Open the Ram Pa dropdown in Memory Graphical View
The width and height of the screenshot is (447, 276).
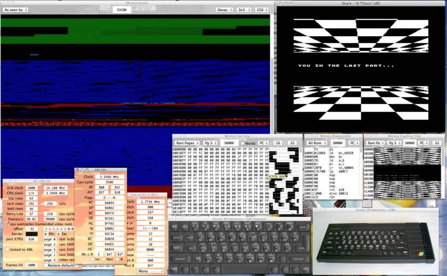[x=375, y=143]
